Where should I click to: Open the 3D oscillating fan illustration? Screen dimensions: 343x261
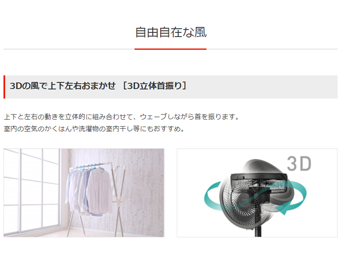(257, 193)
